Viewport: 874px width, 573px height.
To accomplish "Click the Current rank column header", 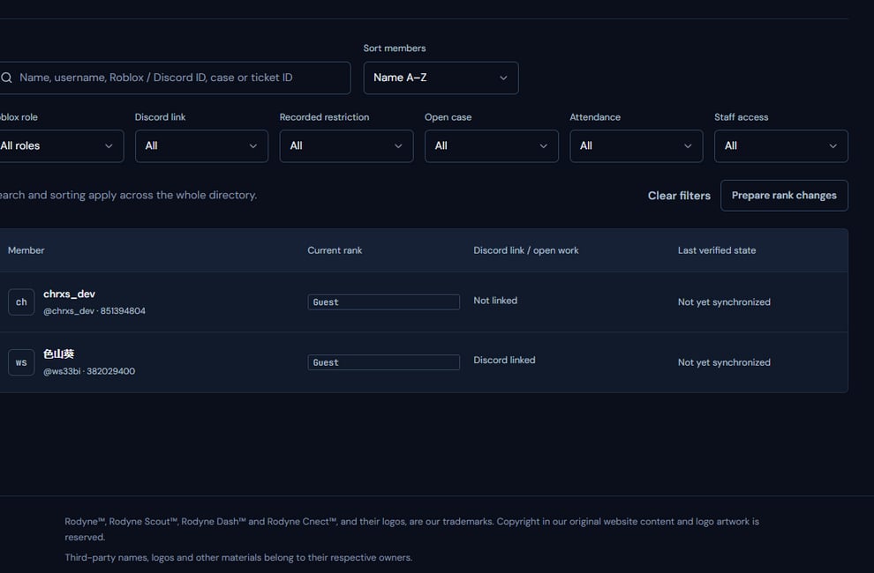I will (335, 250).
